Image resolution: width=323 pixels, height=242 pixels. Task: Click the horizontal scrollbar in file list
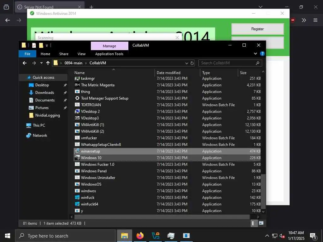point(162,217)
